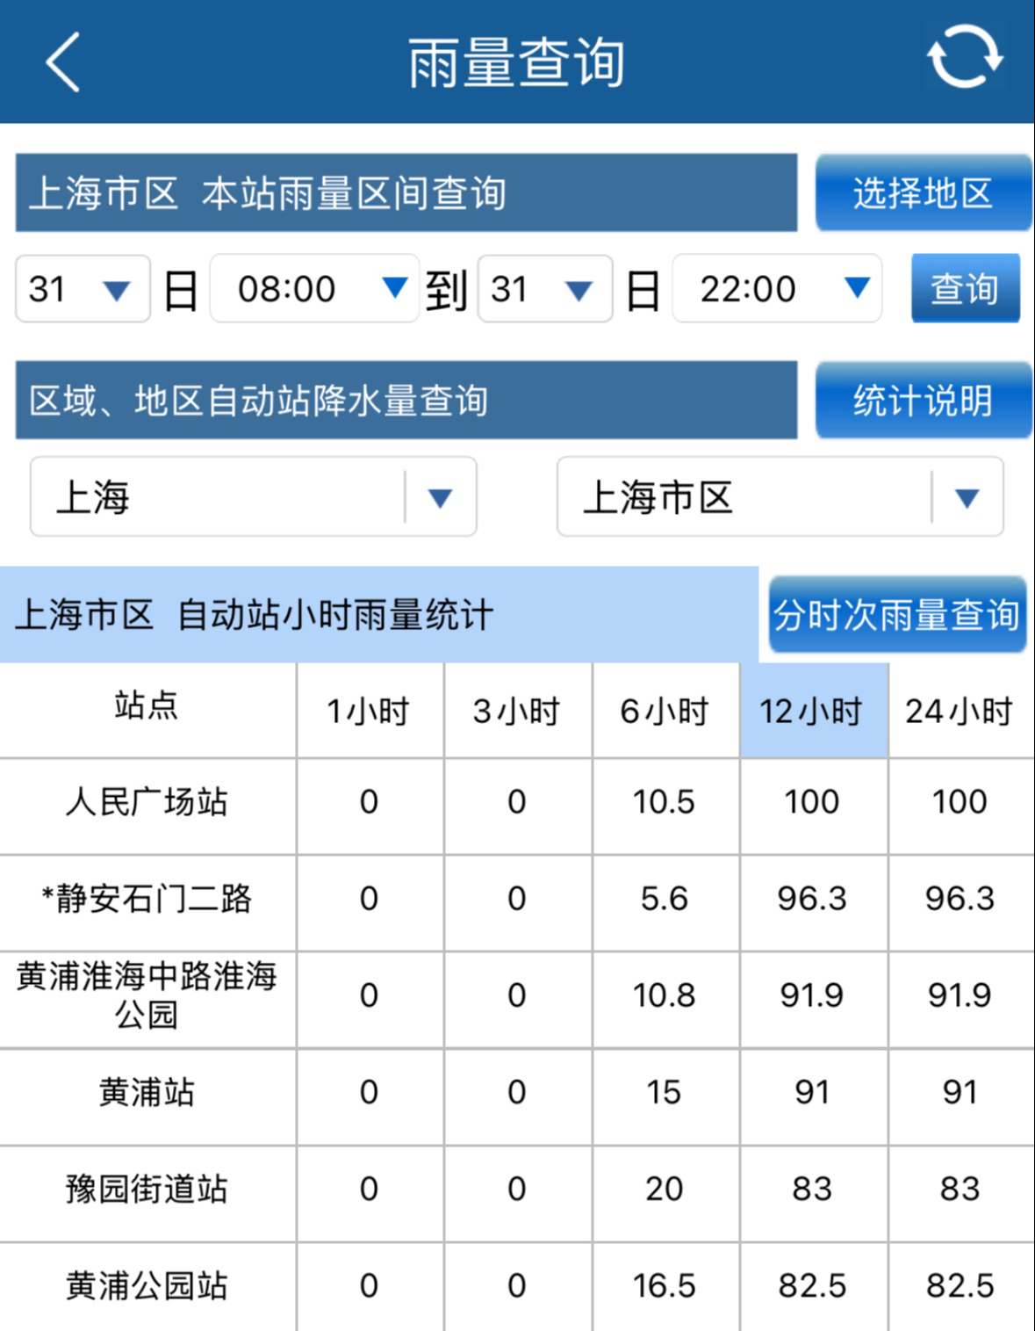This screenshot has width=1035, height=1331.
Task: Tap the 站点 column header
Action: point(147,706)
